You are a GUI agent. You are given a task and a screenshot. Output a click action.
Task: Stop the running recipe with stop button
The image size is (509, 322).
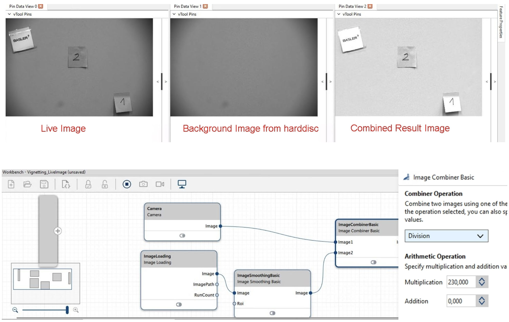click(x=127, y=184)
